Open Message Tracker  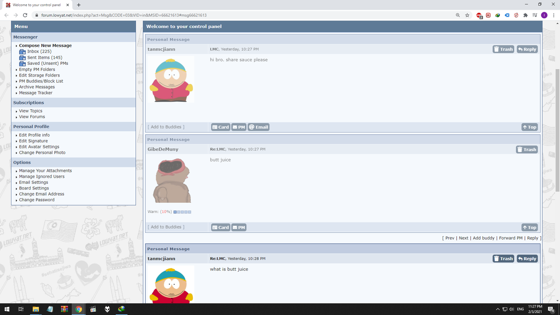pos(36,93)
